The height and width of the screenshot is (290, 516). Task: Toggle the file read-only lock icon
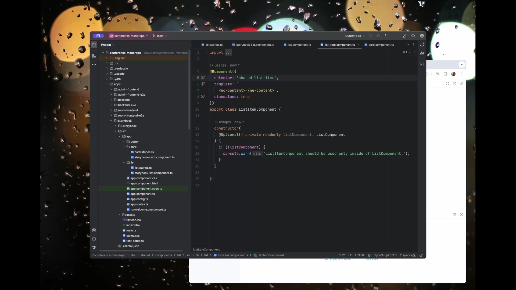[421, 255]
